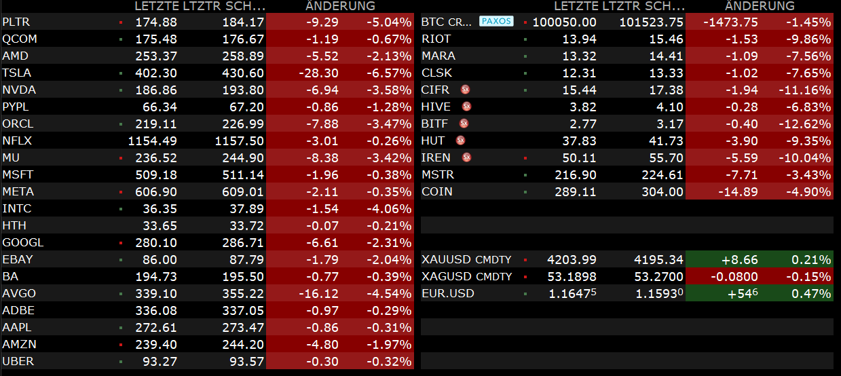Open the SX icon next to IREN
841x376 pixels.
[x=466, y=157]
